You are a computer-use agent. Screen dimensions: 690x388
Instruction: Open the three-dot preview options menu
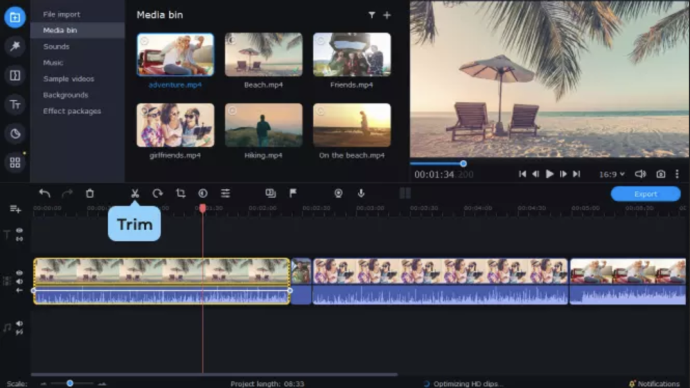(677, 174)
